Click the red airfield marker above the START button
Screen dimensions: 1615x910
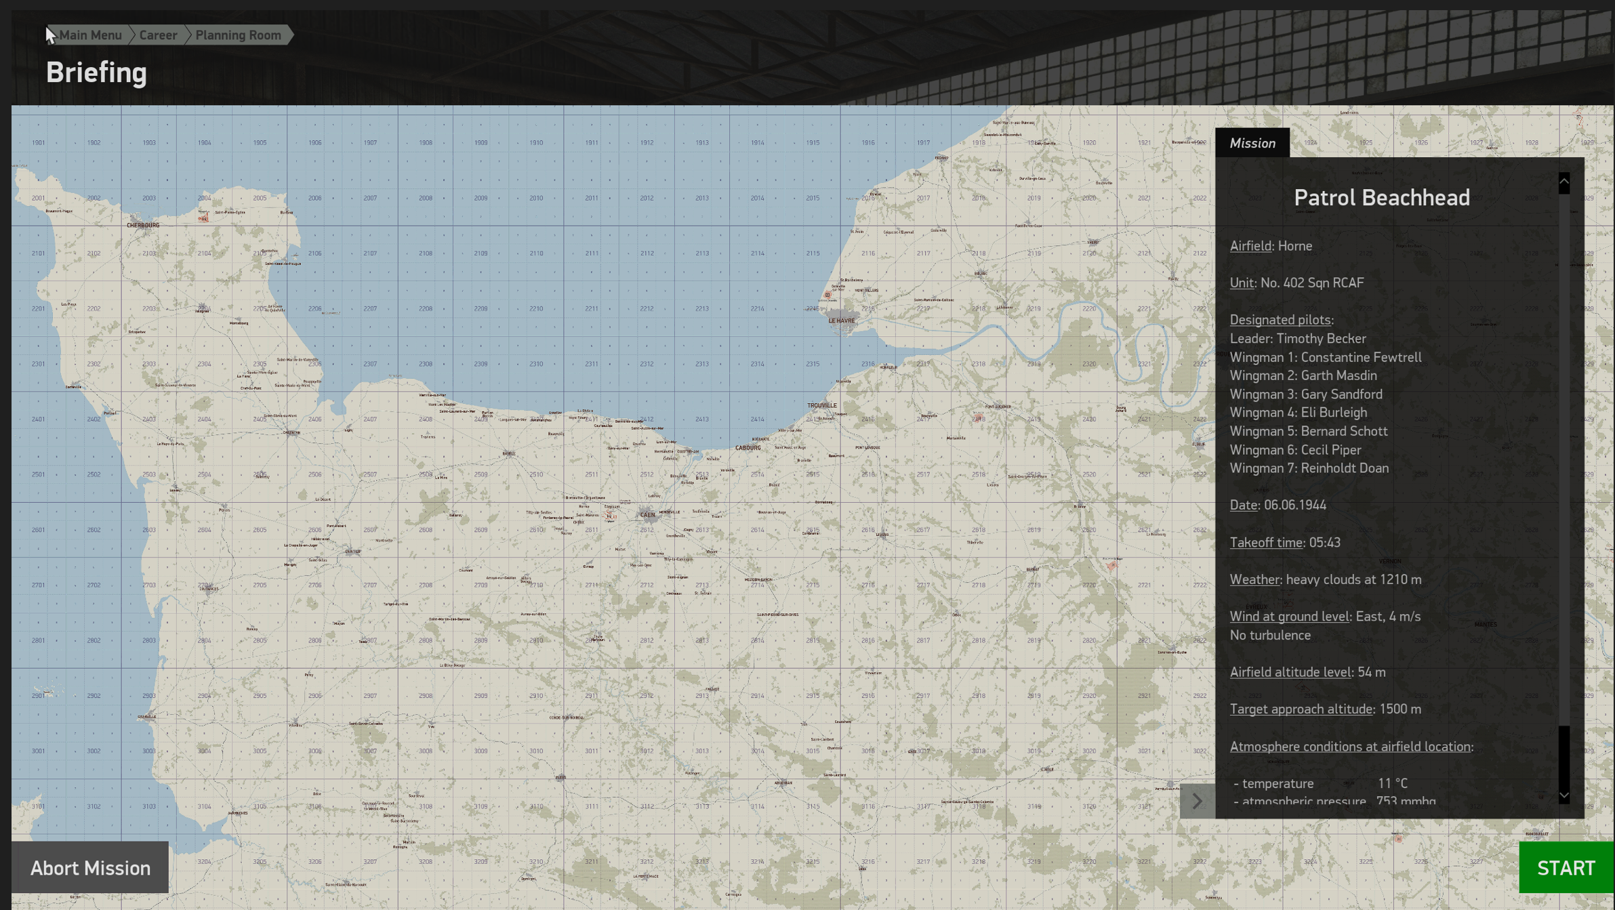point(1397,838)
